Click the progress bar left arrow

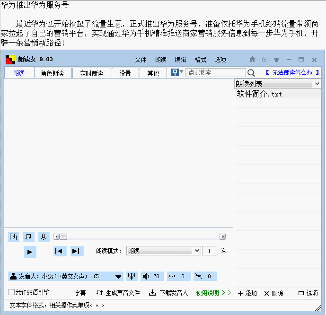coord(57,236)
